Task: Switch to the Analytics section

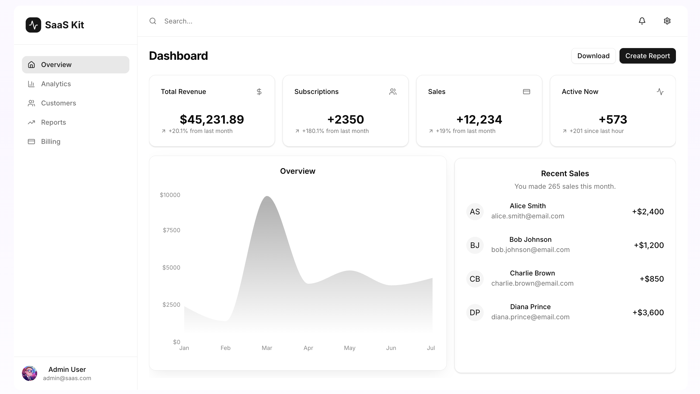Action: (56, 84)
